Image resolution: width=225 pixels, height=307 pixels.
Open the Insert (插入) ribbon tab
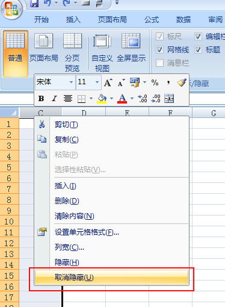pyautogui.click(x=73, y=20)
